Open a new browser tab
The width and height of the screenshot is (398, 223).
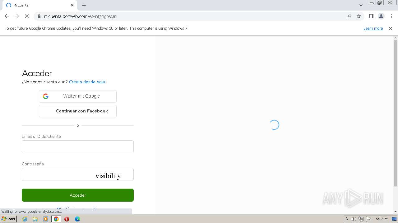click(84, 5)
